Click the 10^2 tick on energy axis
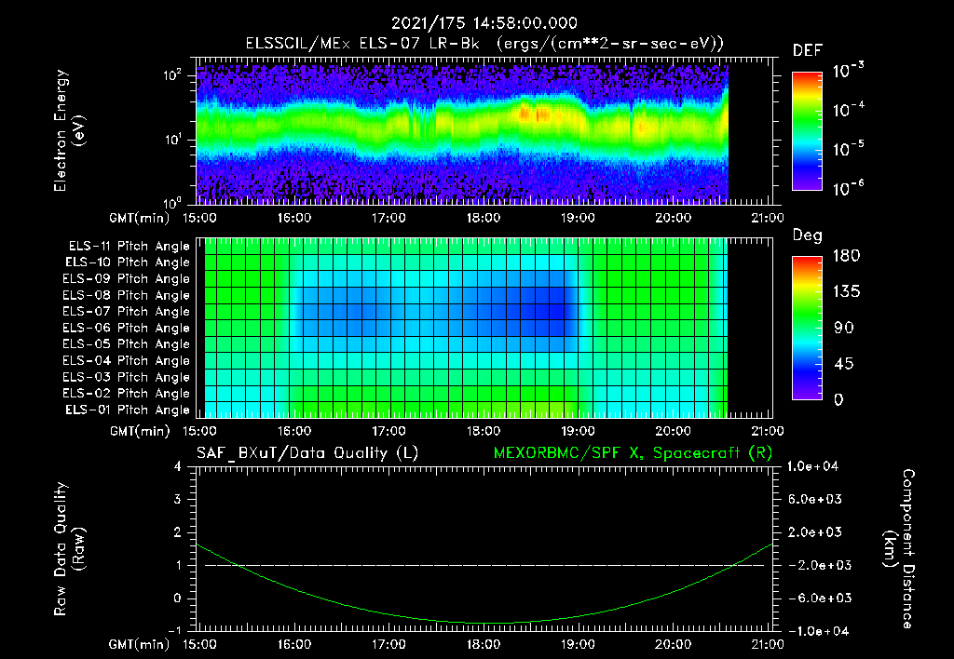 tap(172, 75)
